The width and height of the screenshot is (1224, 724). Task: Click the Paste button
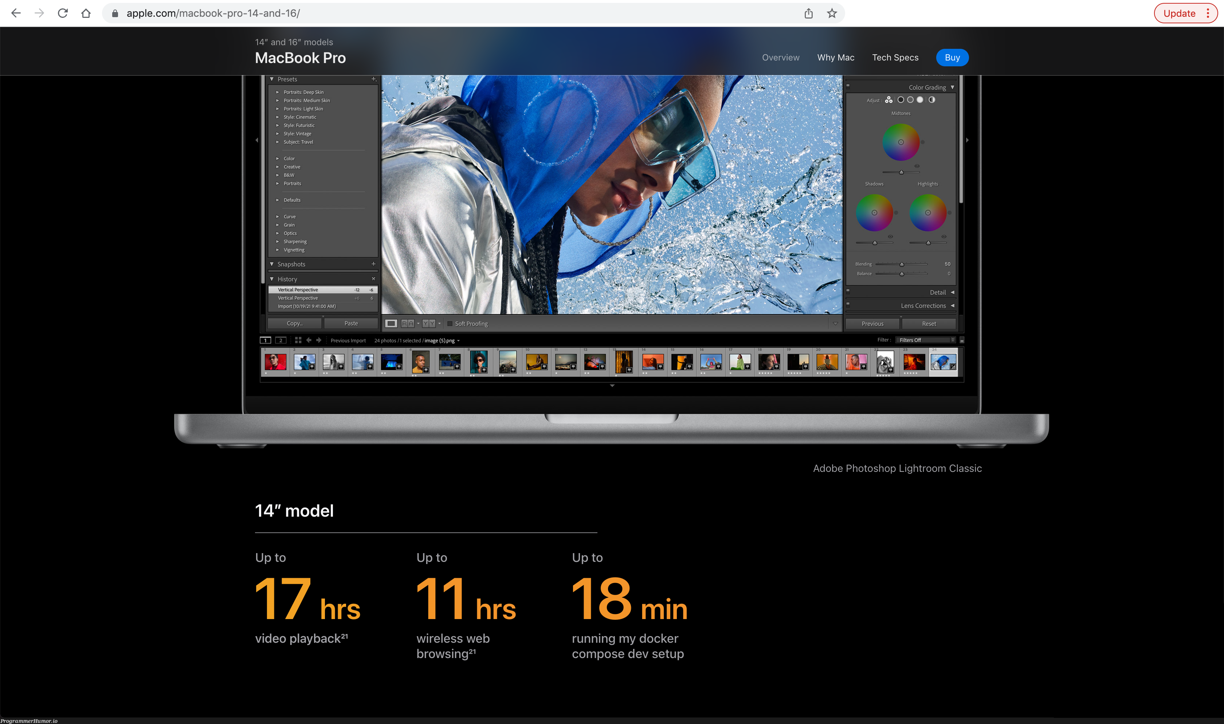[351, 323]
